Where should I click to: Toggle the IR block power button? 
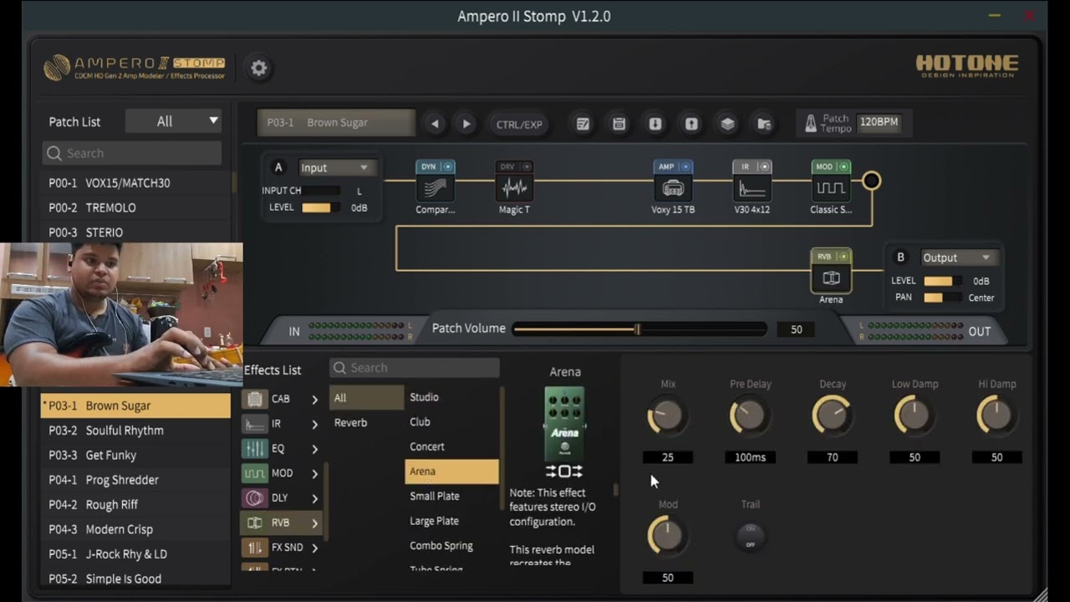[x=764, y=166]
